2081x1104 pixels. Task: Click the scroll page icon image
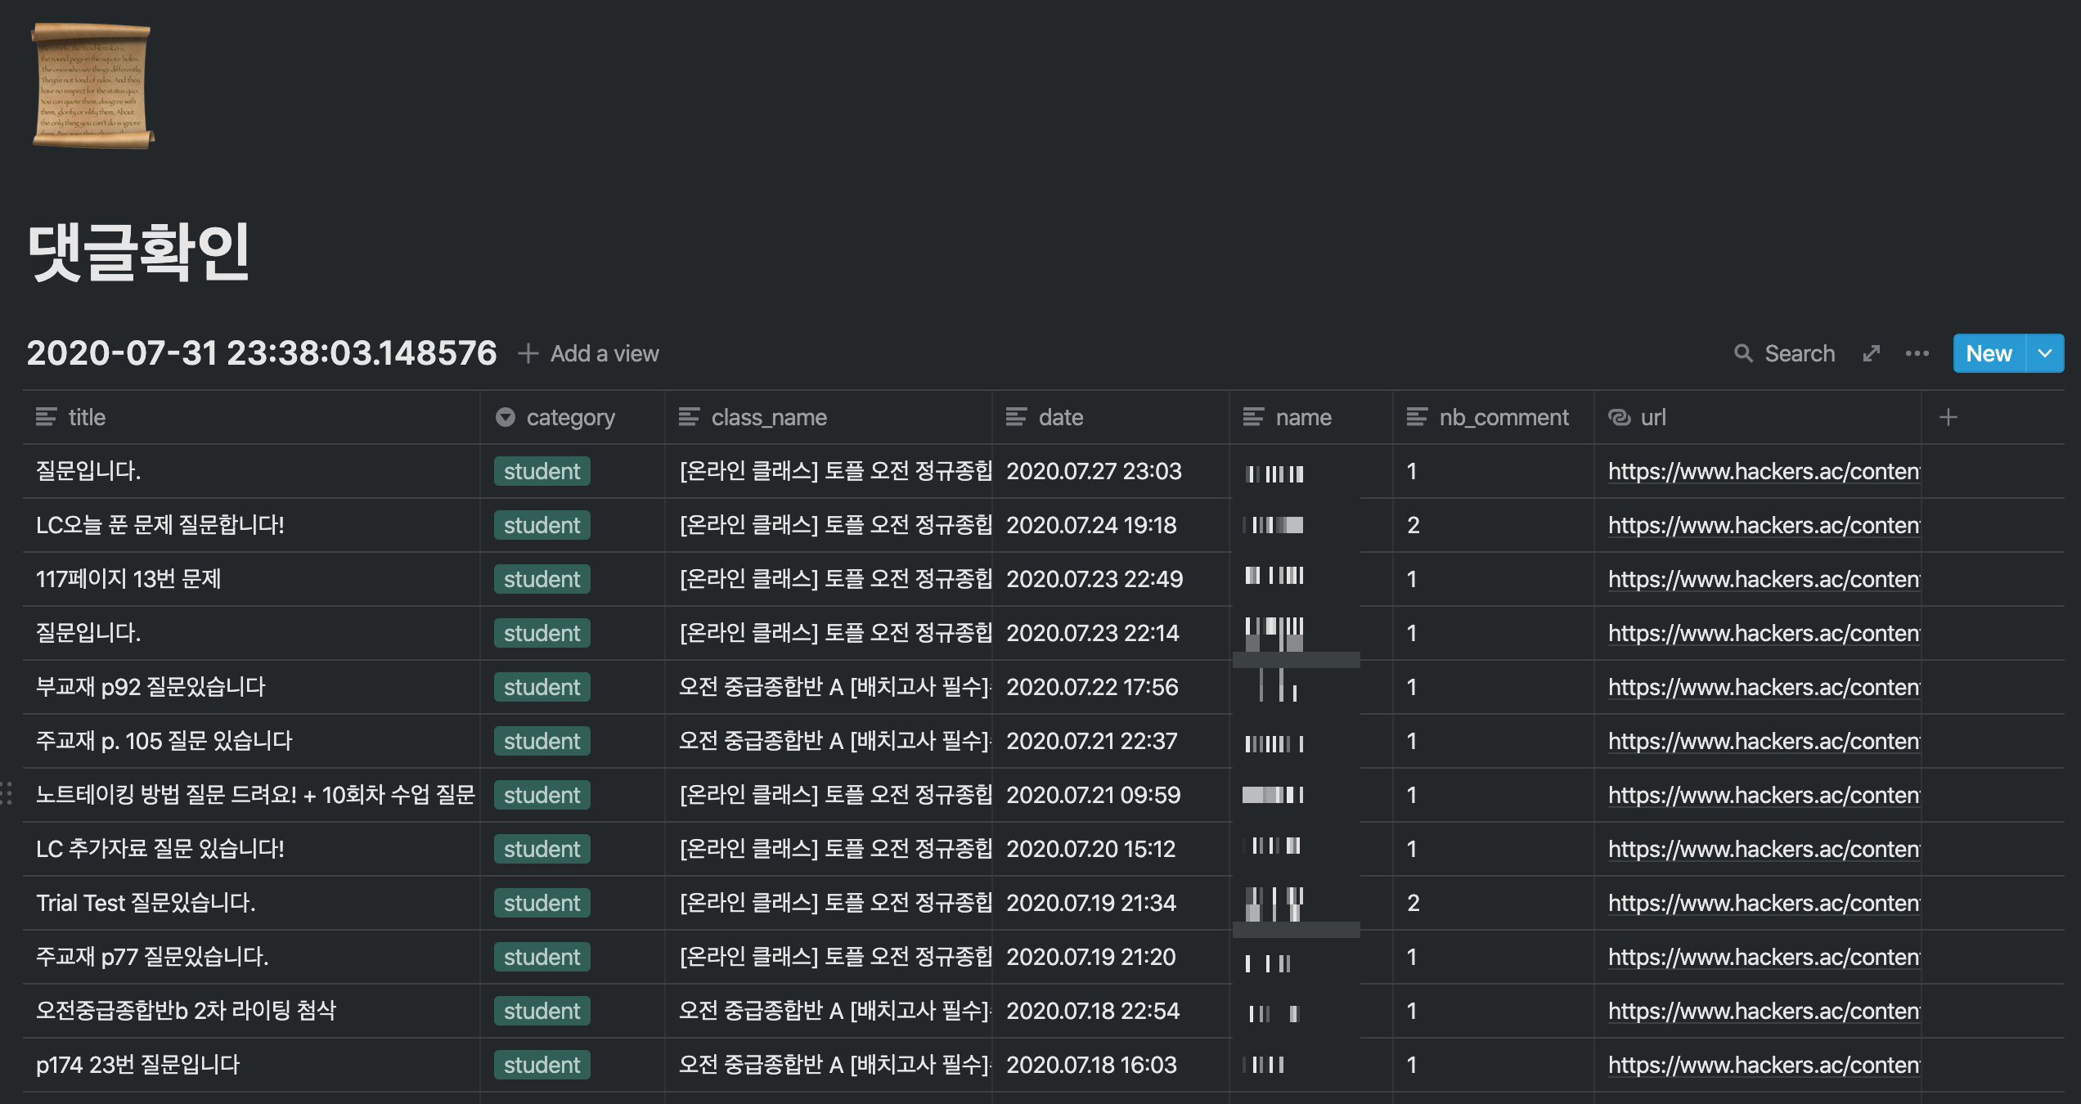click(x=92, y=86)
